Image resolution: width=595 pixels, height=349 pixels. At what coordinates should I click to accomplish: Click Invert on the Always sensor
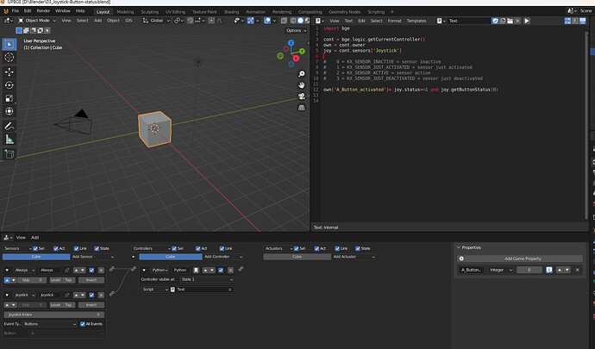tap(91, 280)
